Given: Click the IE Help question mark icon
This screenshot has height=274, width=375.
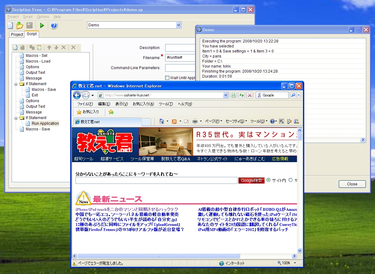Looking at the screenshot, I should (272, 121).
